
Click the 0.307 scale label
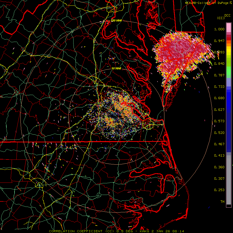tap(219, 179)
